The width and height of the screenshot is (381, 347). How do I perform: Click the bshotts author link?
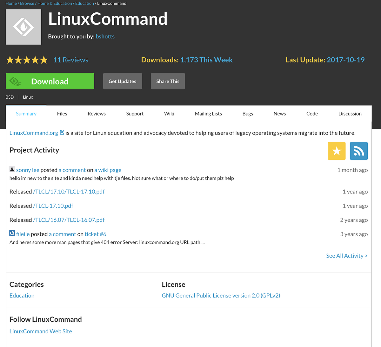[x=105, y=36]
